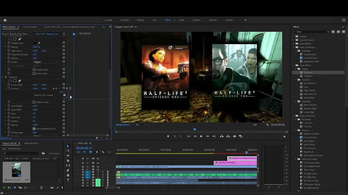Enable the Resize Layer checkbox
Screen dimensions: 348x195
pyautogui.click(x=34, y=73)
